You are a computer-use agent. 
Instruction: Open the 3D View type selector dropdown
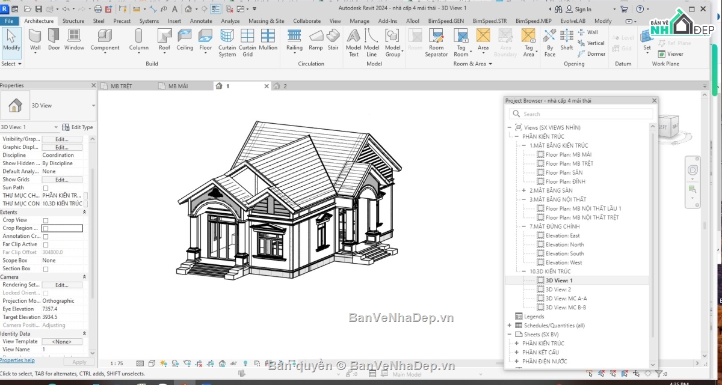click(x=93, y=106)
